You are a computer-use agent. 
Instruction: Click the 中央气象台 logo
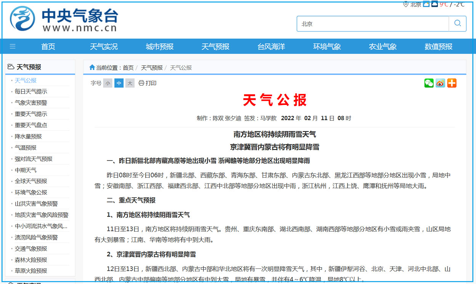[64, 19]
